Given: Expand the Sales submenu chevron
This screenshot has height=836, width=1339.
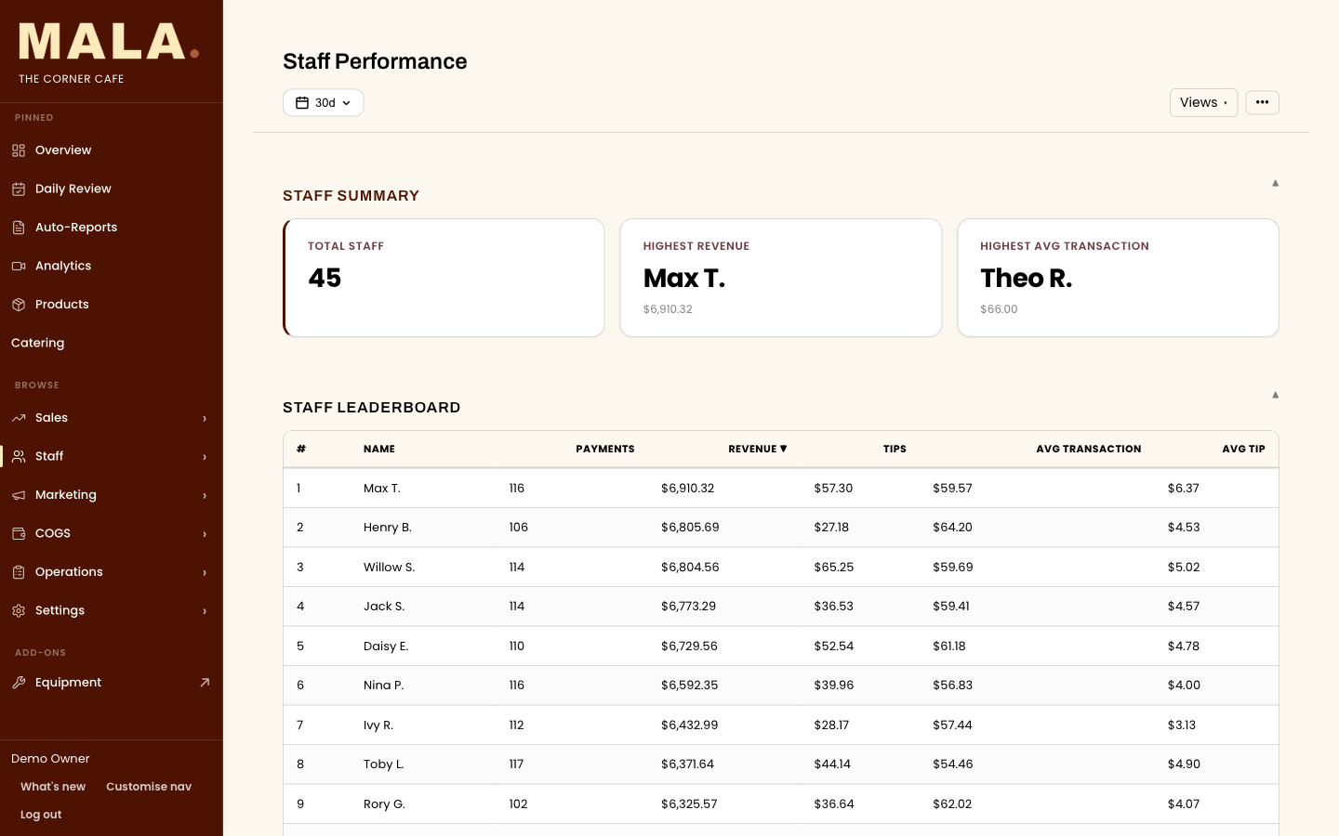Looking at the screenshot, I should point(205,418).
